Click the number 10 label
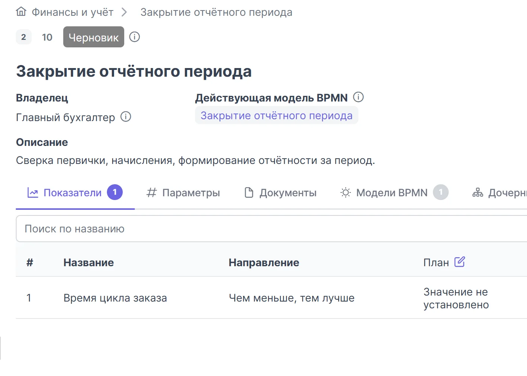Screen dimensions: 527x376 pyautogui.click(x=47, y=37)
